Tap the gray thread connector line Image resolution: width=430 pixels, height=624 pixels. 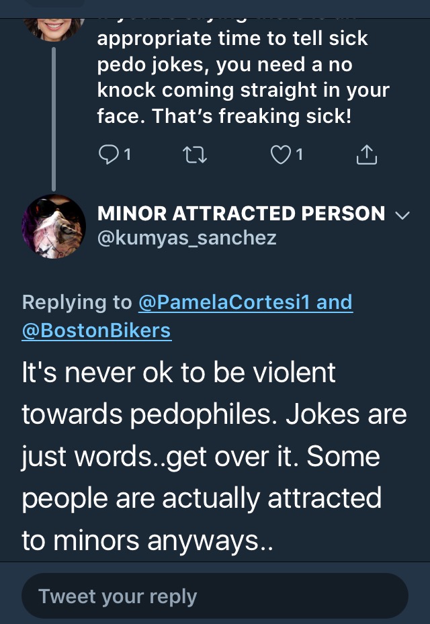tap(54, 119)
